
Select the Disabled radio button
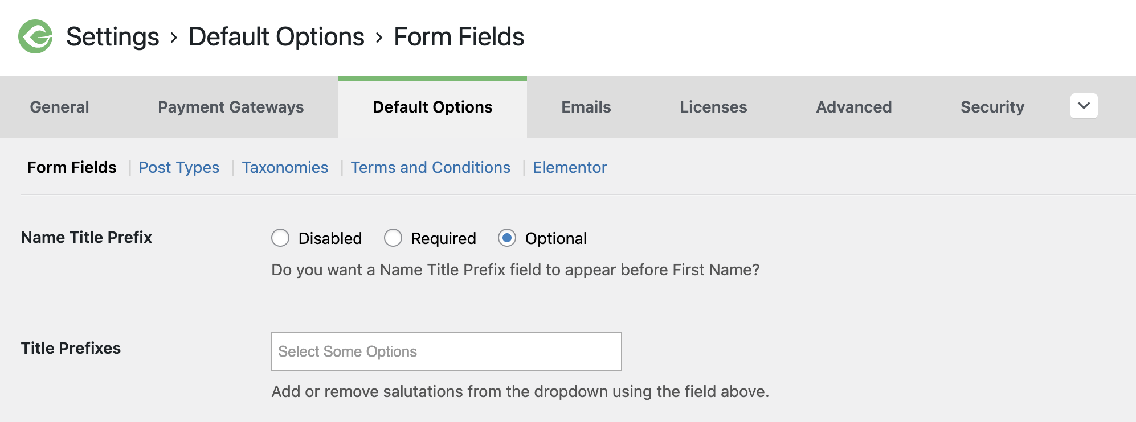(x=280, y=238)
